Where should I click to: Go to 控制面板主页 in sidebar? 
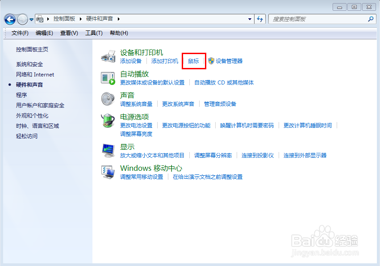32,50
